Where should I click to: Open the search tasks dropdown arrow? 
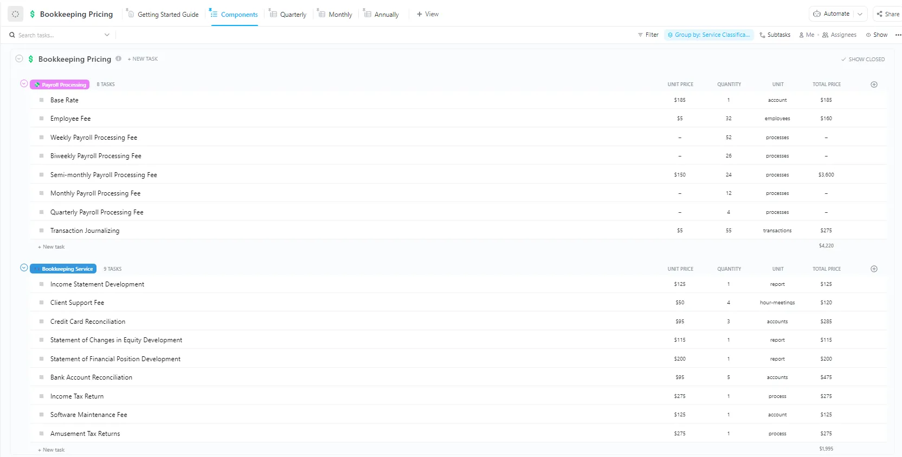(x=107, y=35)
